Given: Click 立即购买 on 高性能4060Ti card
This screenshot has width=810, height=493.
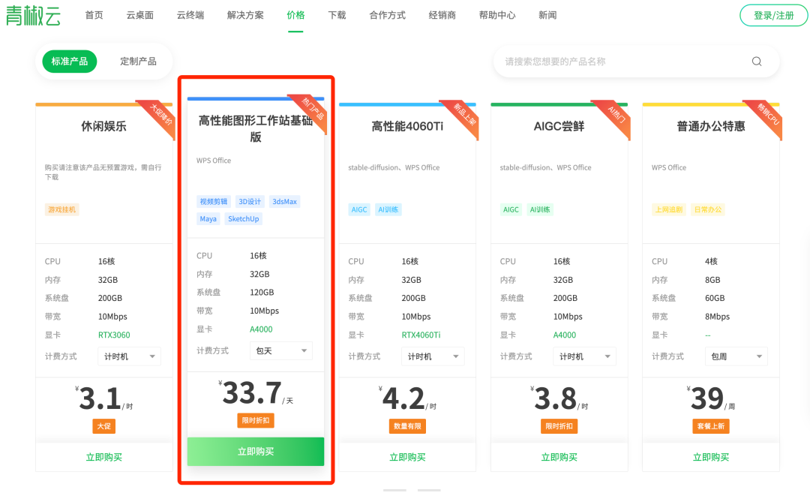Looking at the screenshot, I should click(407, 457).
